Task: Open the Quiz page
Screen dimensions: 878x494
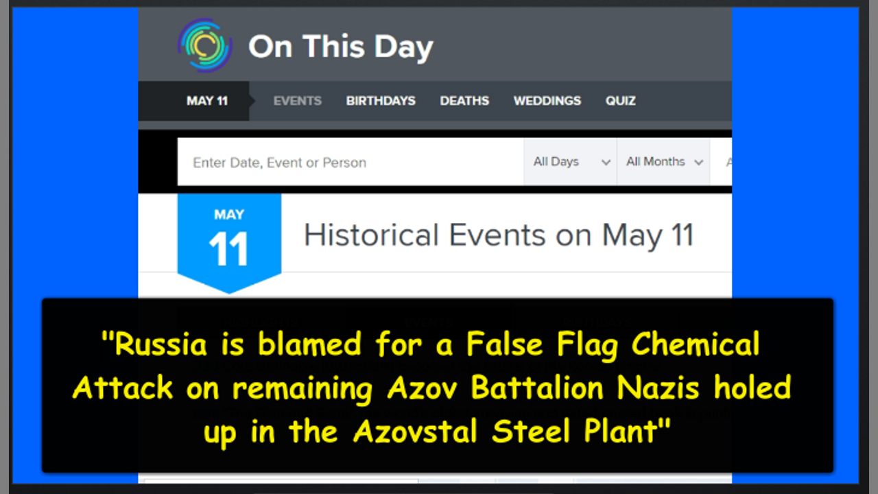Action: click(620, 101)
